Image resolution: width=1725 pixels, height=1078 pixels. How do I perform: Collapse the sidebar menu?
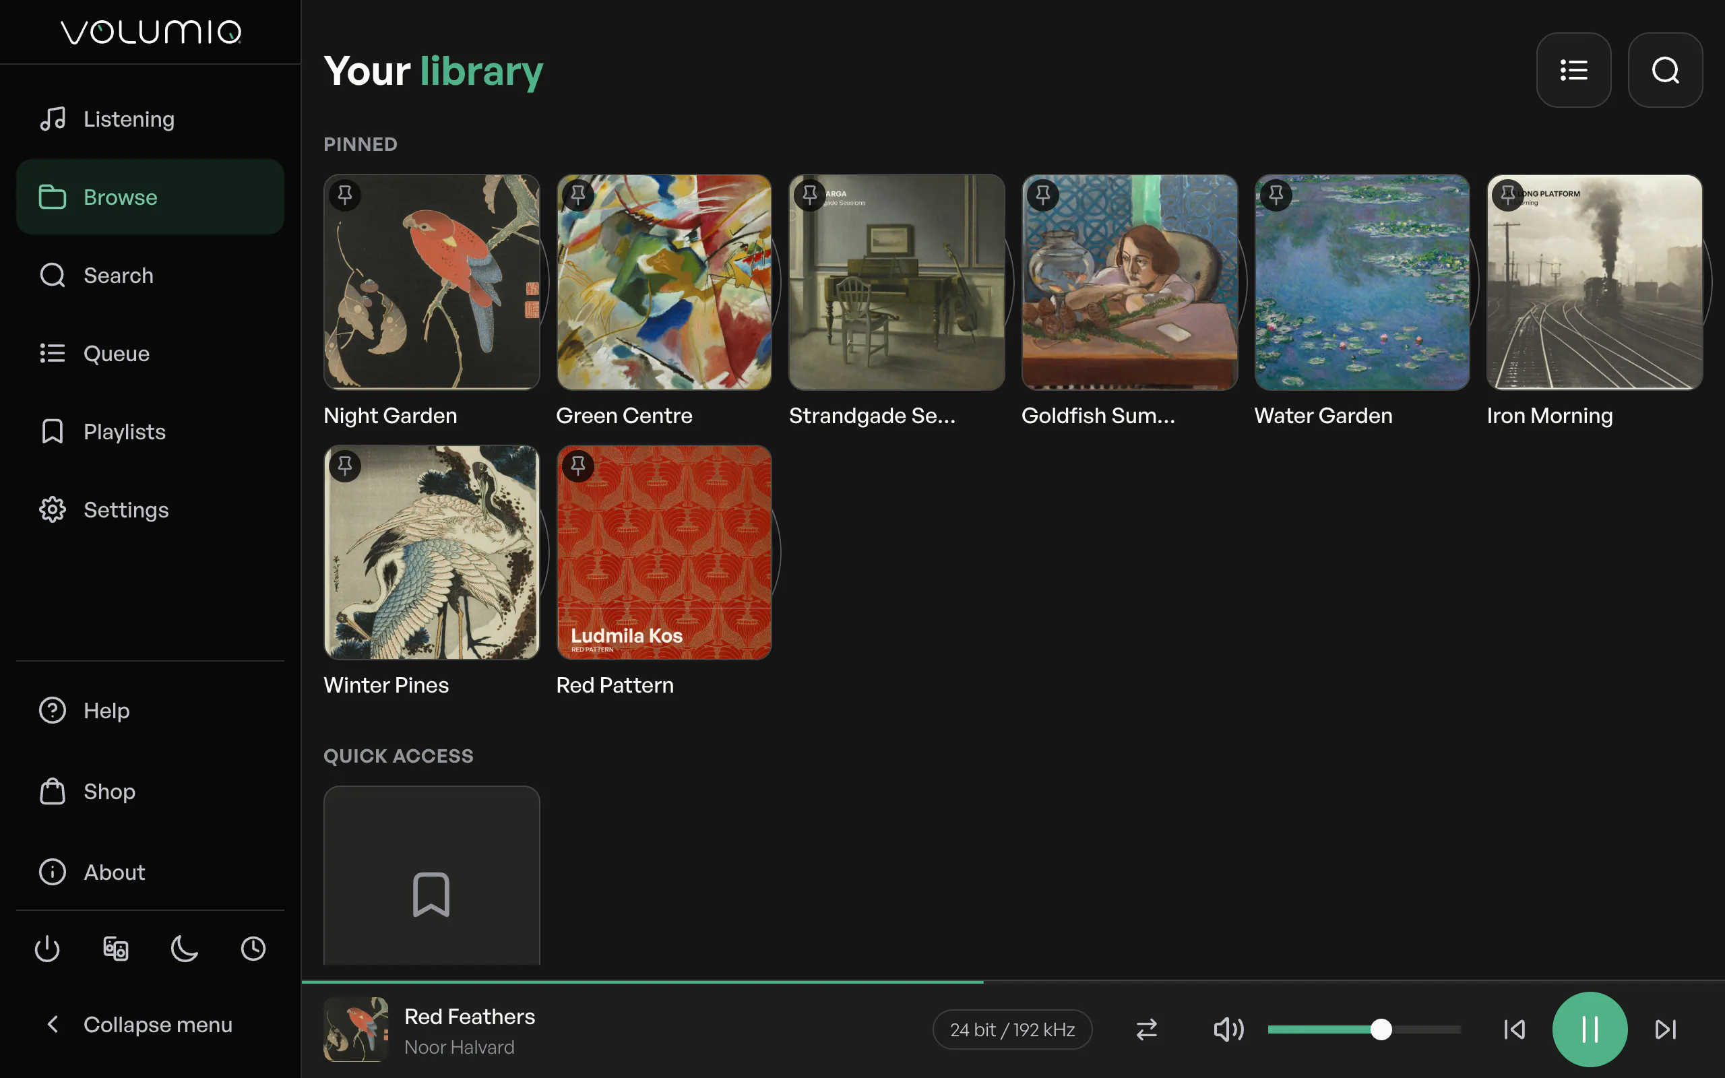(150, 1025)
